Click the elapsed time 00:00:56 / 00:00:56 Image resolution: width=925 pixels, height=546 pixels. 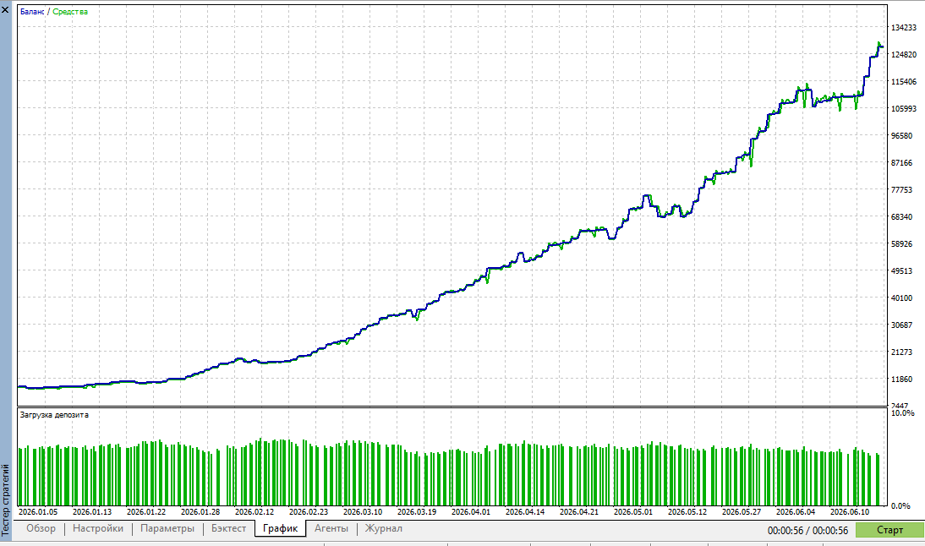pyautogui.click(x=807, y=531)
